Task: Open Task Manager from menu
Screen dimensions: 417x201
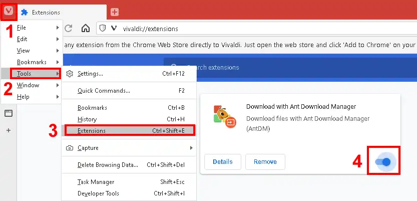Action: [x=129, y=182]
